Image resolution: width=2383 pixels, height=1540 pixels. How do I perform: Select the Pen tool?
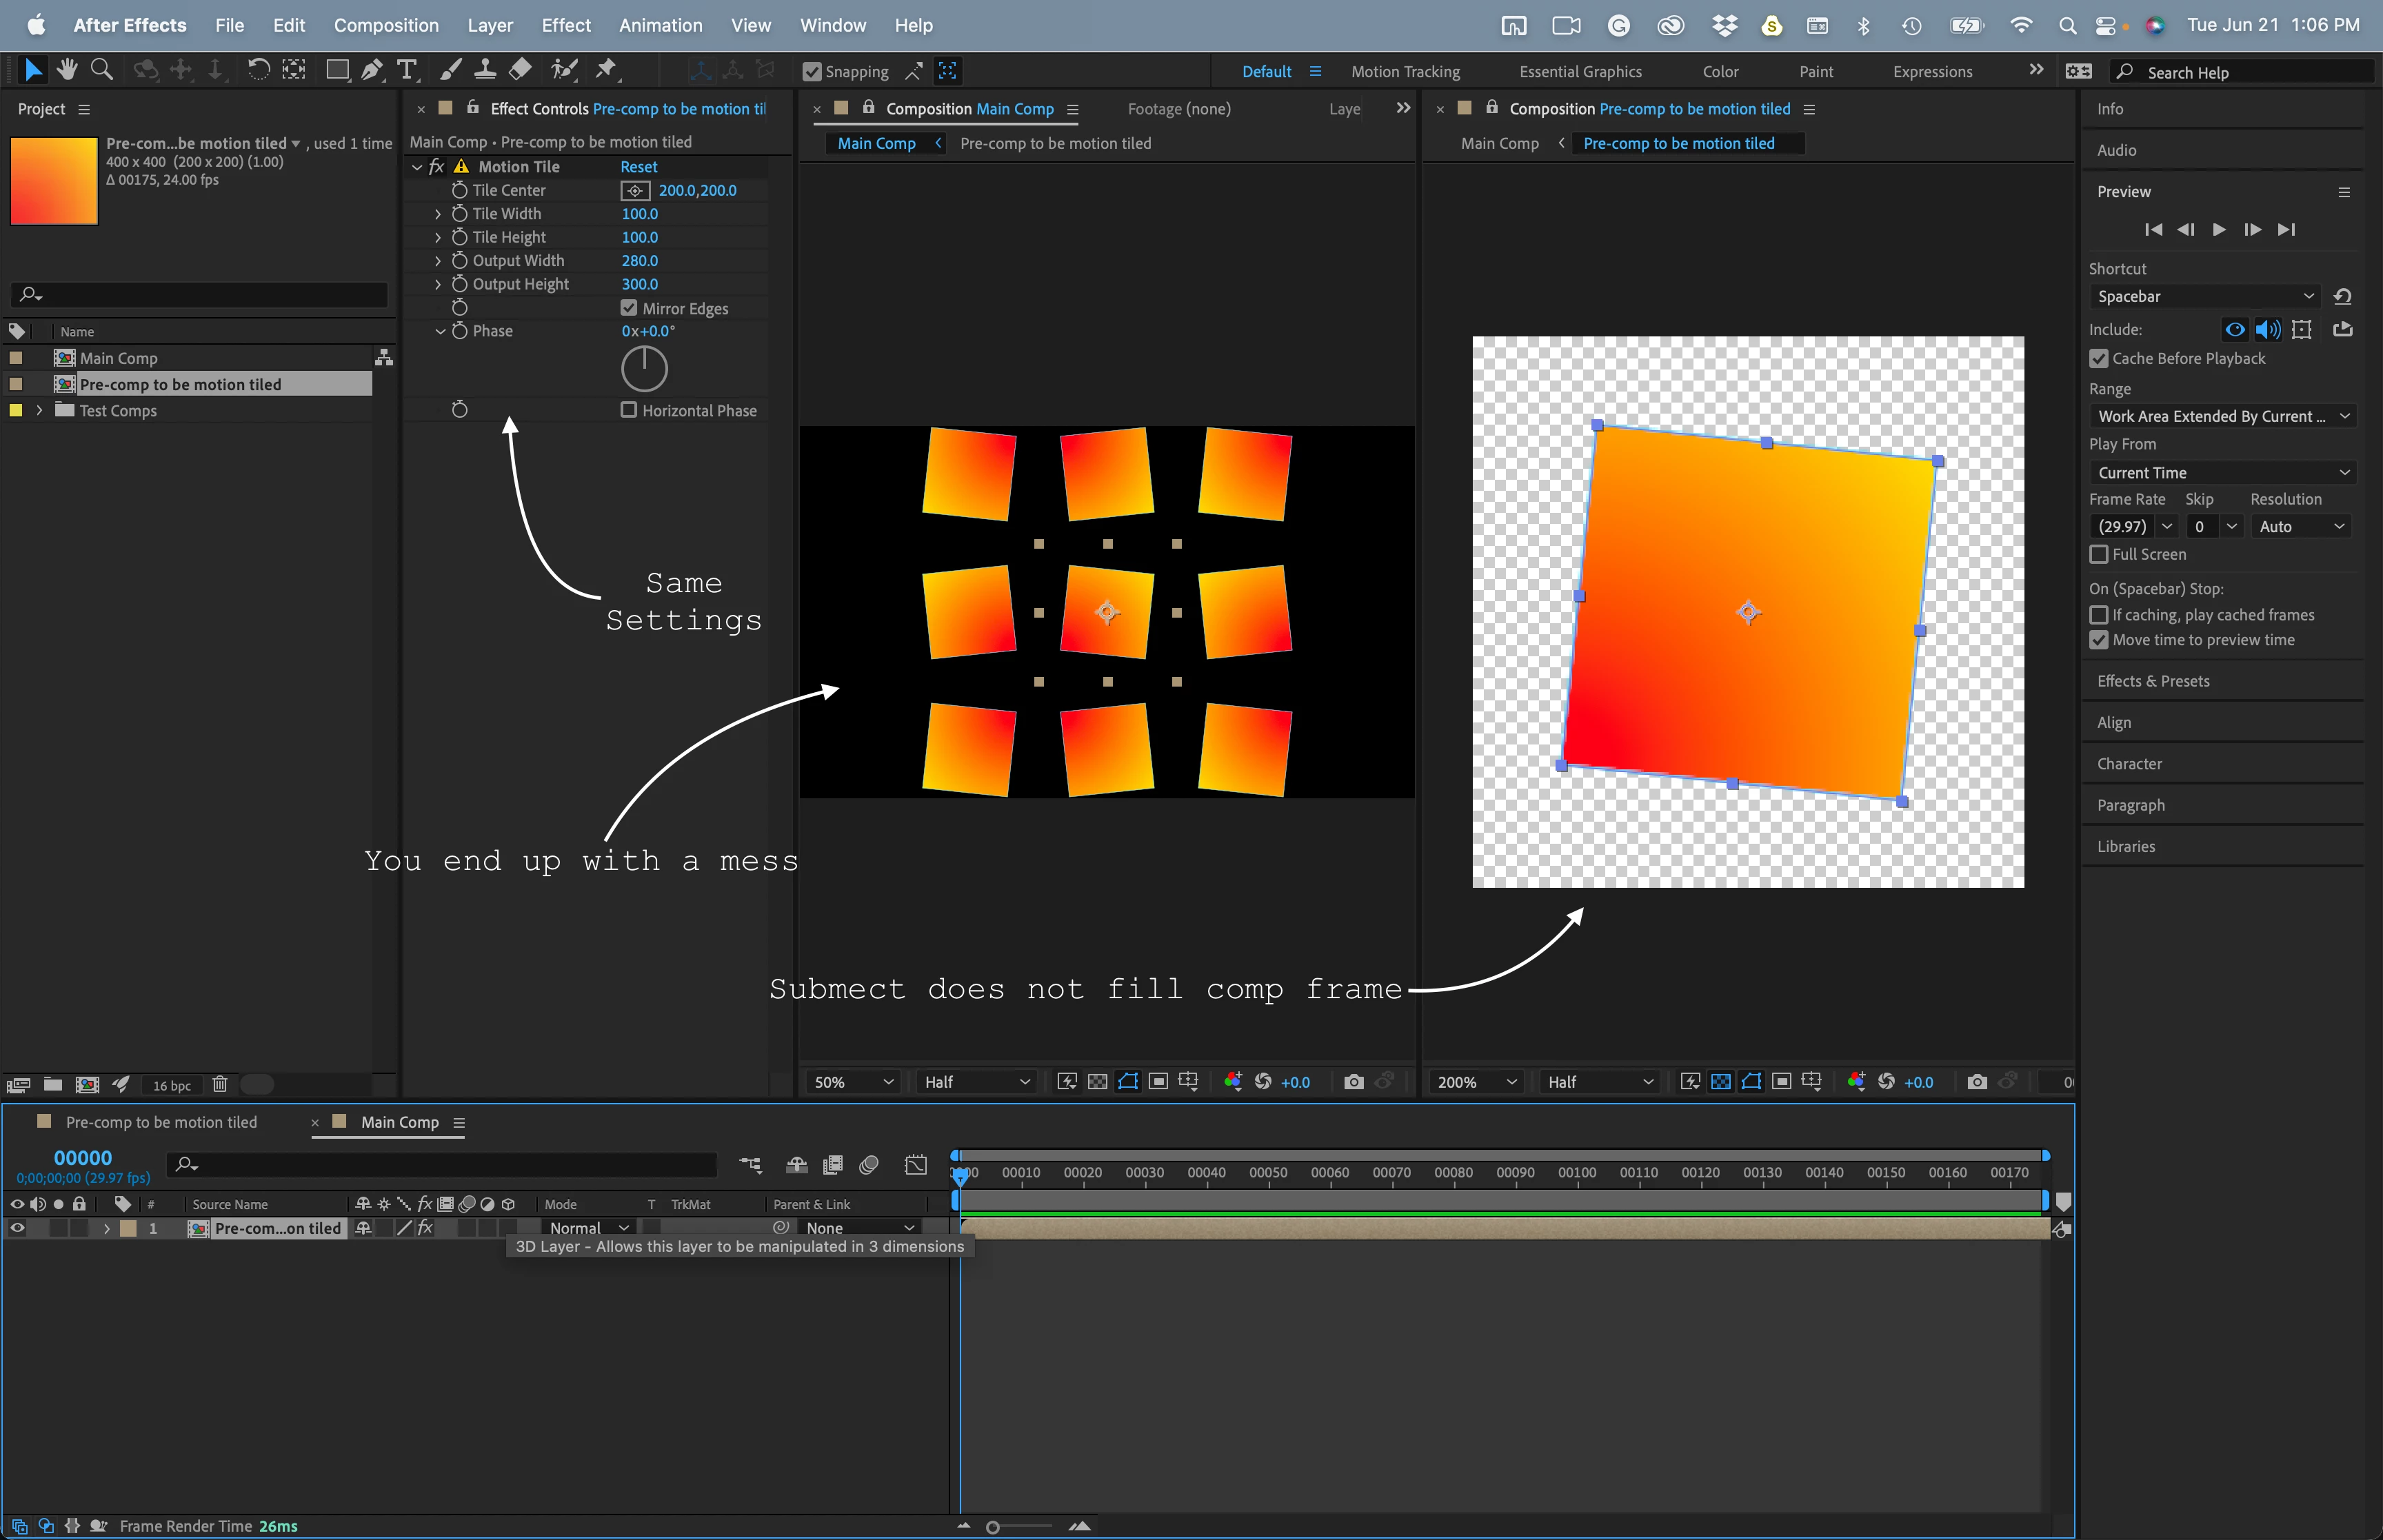[x=372, y=70]
